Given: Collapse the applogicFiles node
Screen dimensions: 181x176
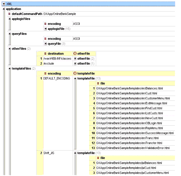Looking at the screenshot, I should pos(10,19).
